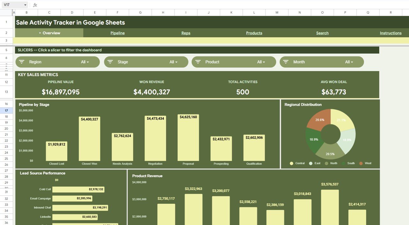This screenshot has height=225, width=409.
Task: Open the Instructions link
Action: (x=390, y=33)
